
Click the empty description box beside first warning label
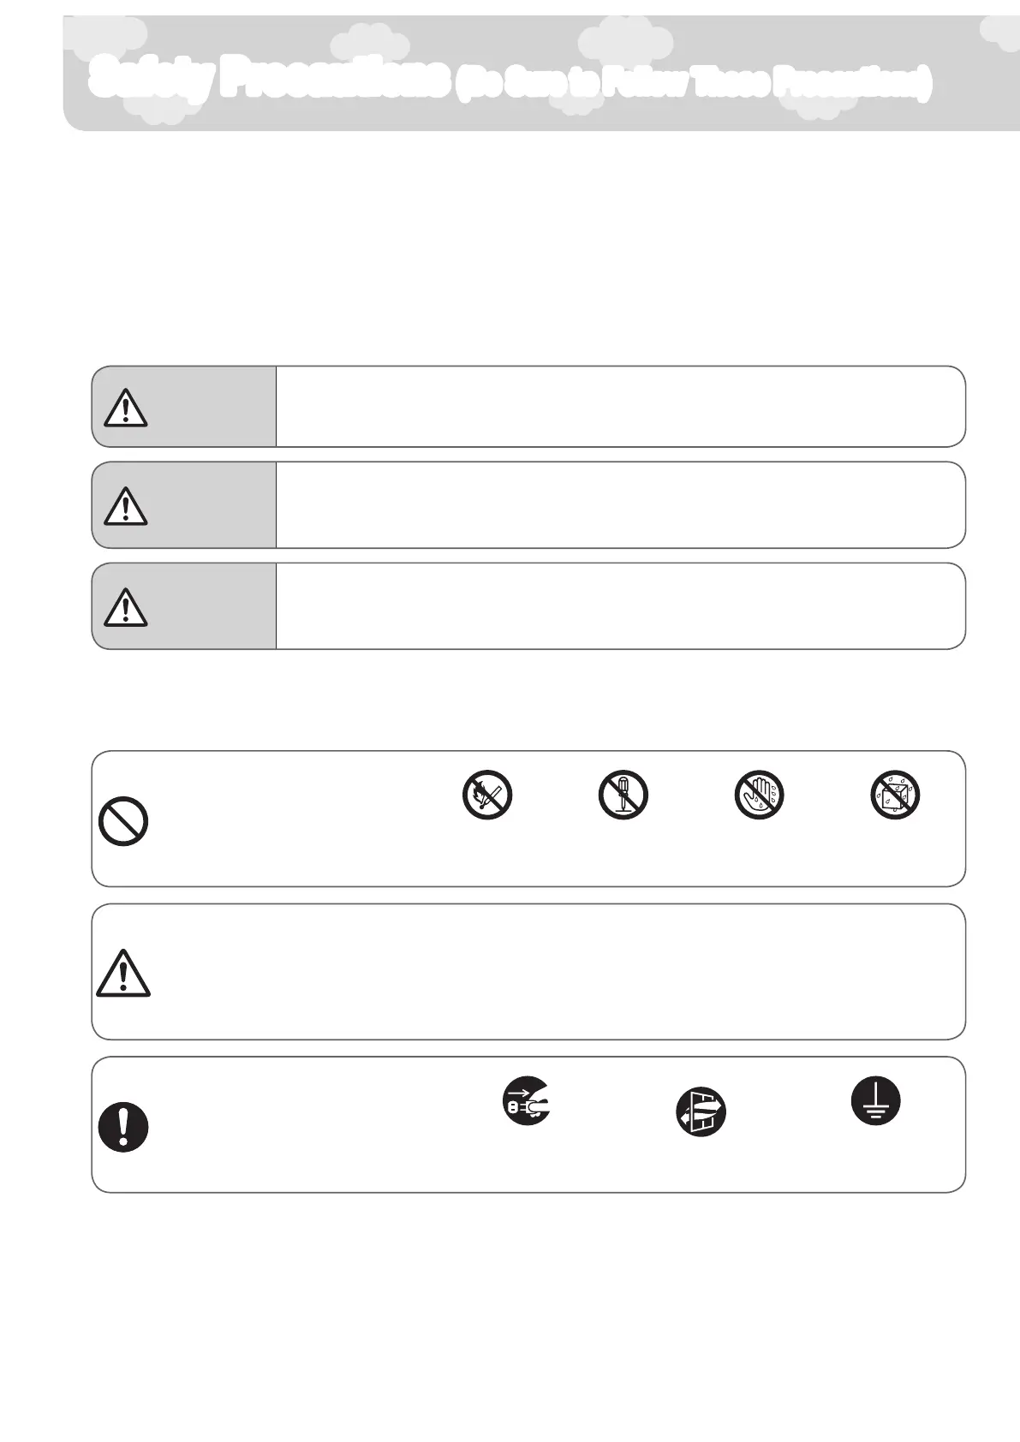[x=621, y=407]
